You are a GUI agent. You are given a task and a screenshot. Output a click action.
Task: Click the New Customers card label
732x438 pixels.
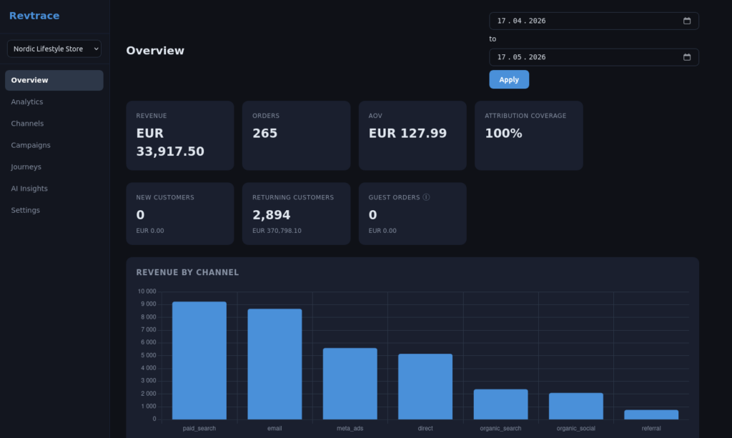[x=165, y=198]
